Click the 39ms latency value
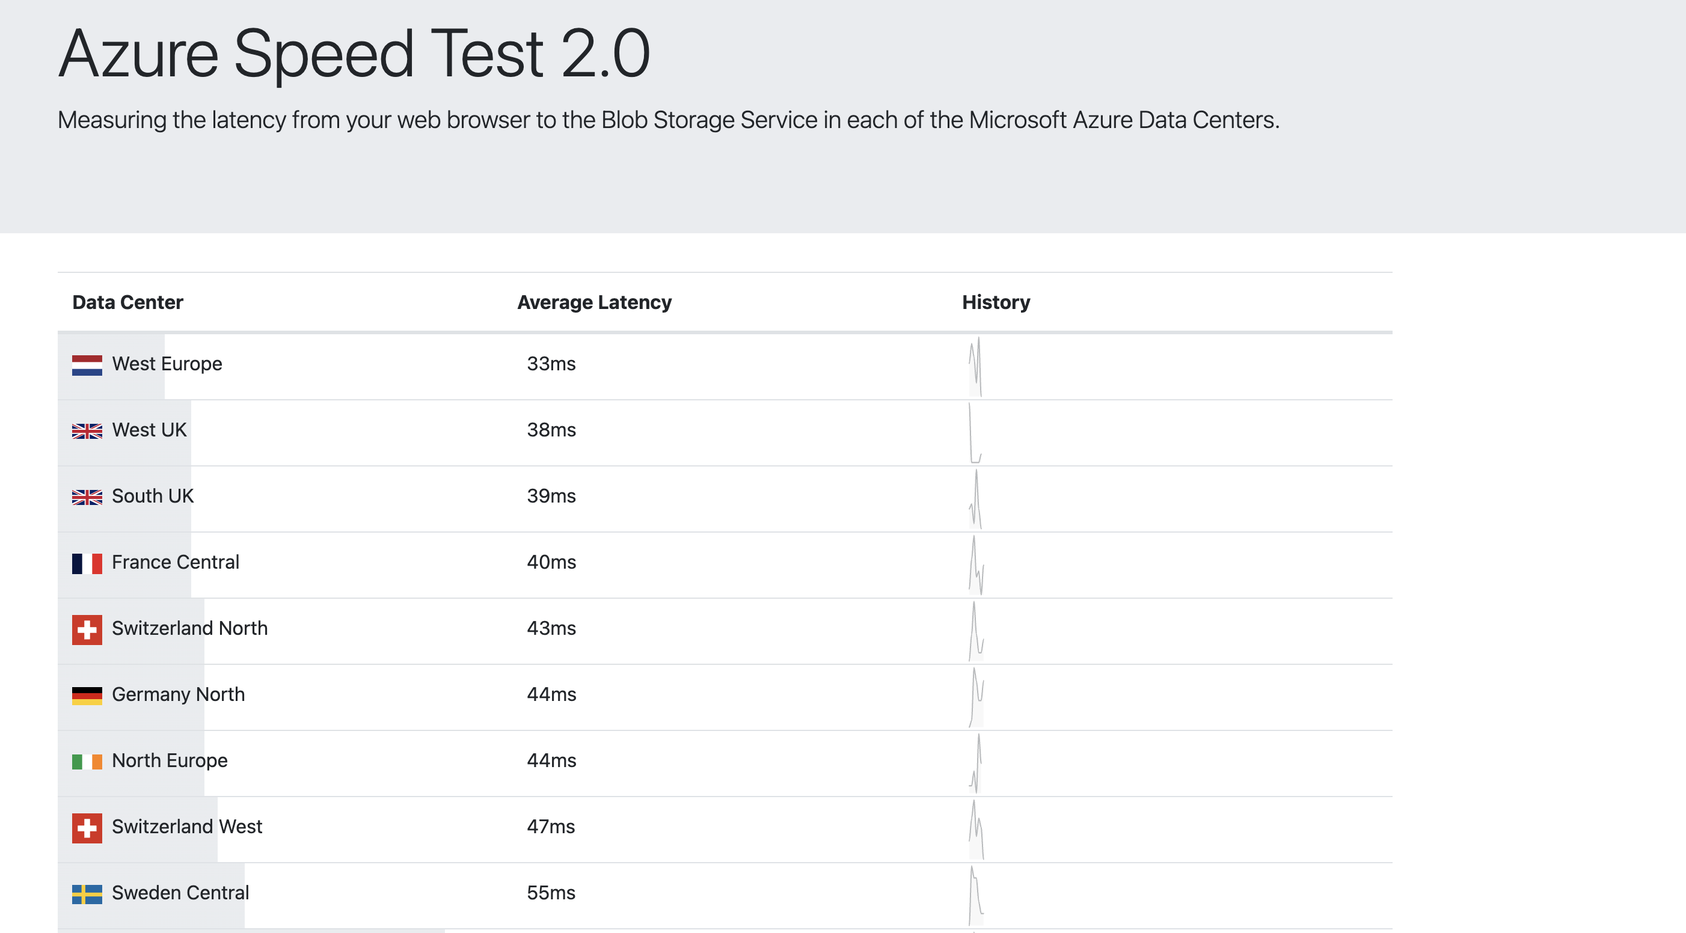Image resolution: width=1686 pixels, height=933 pixels. tap(551, 496)
